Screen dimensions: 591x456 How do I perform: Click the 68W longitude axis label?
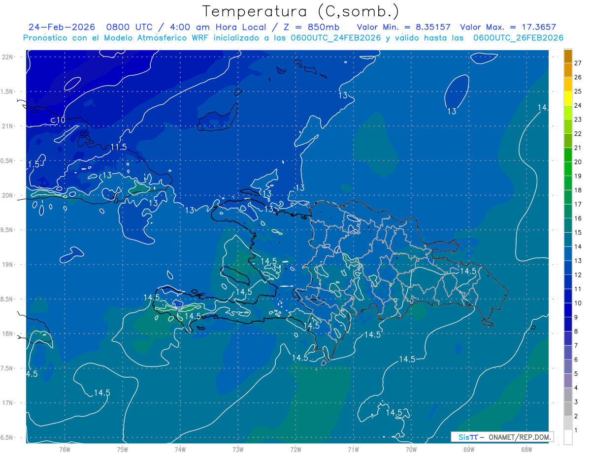526,449
